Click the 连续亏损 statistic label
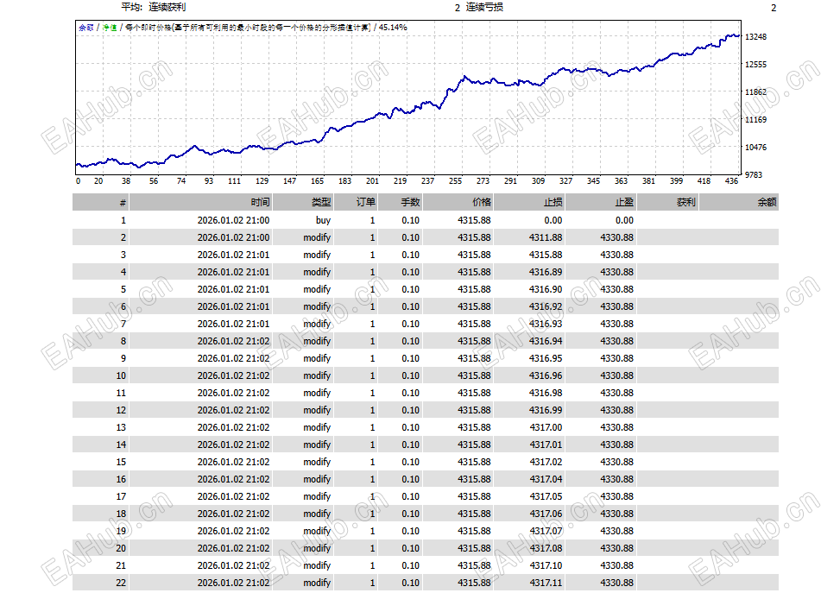The image size is (821, 593). click(x=484, y=7)
